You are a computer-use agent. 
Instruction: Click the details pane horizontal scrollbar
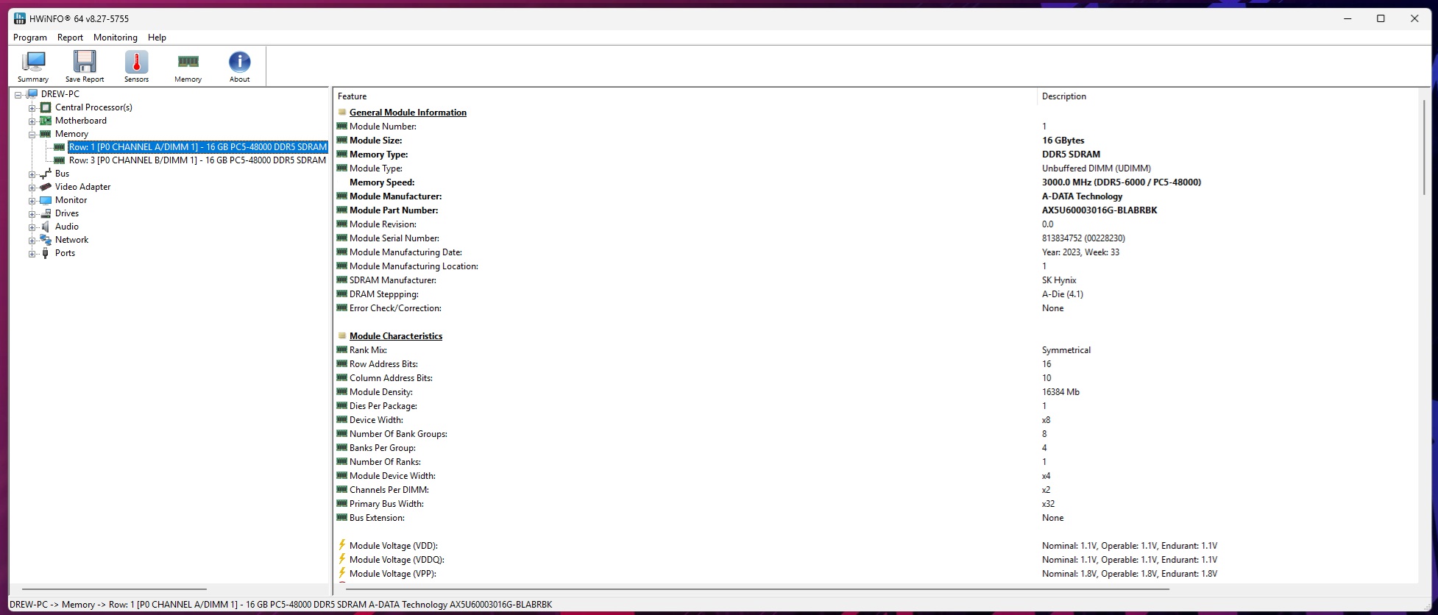click(757, 589)
